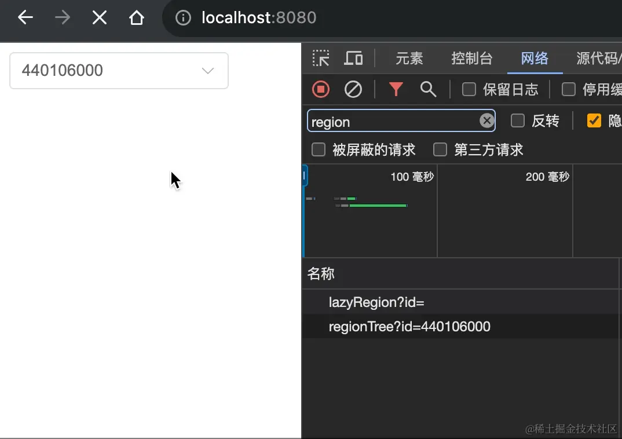Viewport: 622px width, 439px height.
Task: Select the regionTree?id=440106000 request
Action: (409, 327)
